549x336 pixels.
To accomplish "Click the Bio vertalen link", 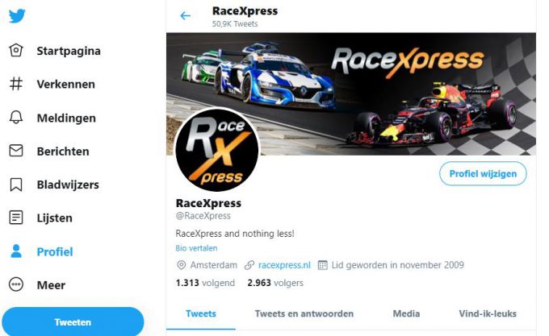I will point(196,248).
